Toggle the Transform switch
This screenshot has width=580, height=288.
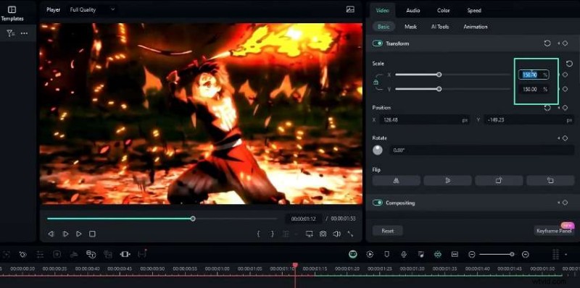tap(378, 43)
